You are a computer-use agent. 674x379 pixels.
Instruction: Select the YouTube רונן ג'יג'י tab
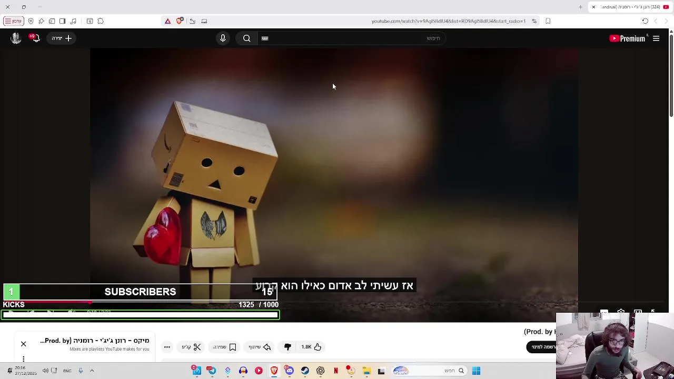[x=630, y=7]
